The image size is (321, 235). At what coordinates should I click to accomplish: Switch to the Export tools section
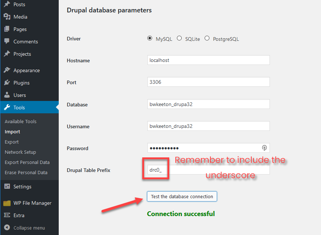(12, 142)
